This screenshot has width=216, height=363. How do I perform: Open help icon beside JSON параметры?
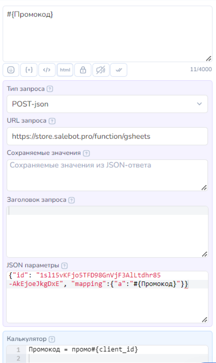click(x=65, y=266)
